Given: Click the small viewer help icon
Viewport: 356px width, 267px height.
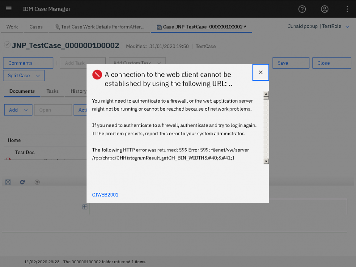Looking at the screenshot, I should 37,182.
